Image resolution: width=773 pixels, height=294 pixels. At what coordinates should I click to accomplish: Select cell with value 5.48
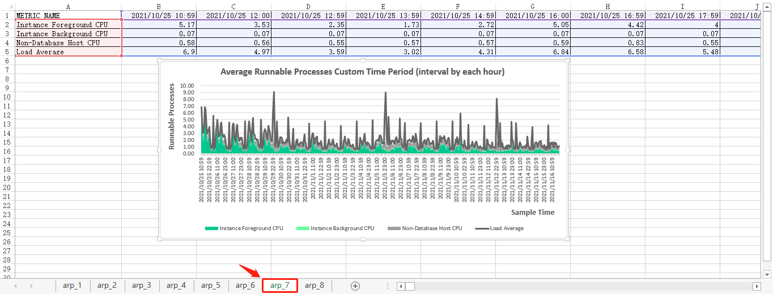click(682, 52)
